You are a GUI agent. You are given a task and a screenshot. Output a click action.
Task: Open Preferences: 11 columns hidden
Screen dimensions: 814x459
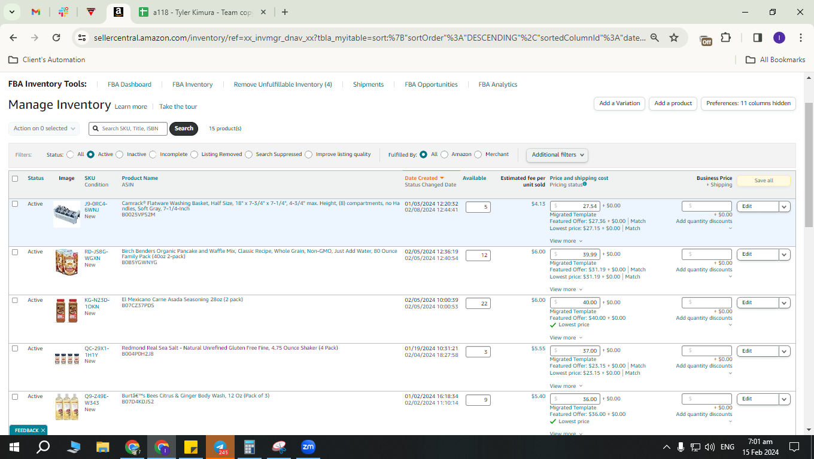(x=748, y=103)
